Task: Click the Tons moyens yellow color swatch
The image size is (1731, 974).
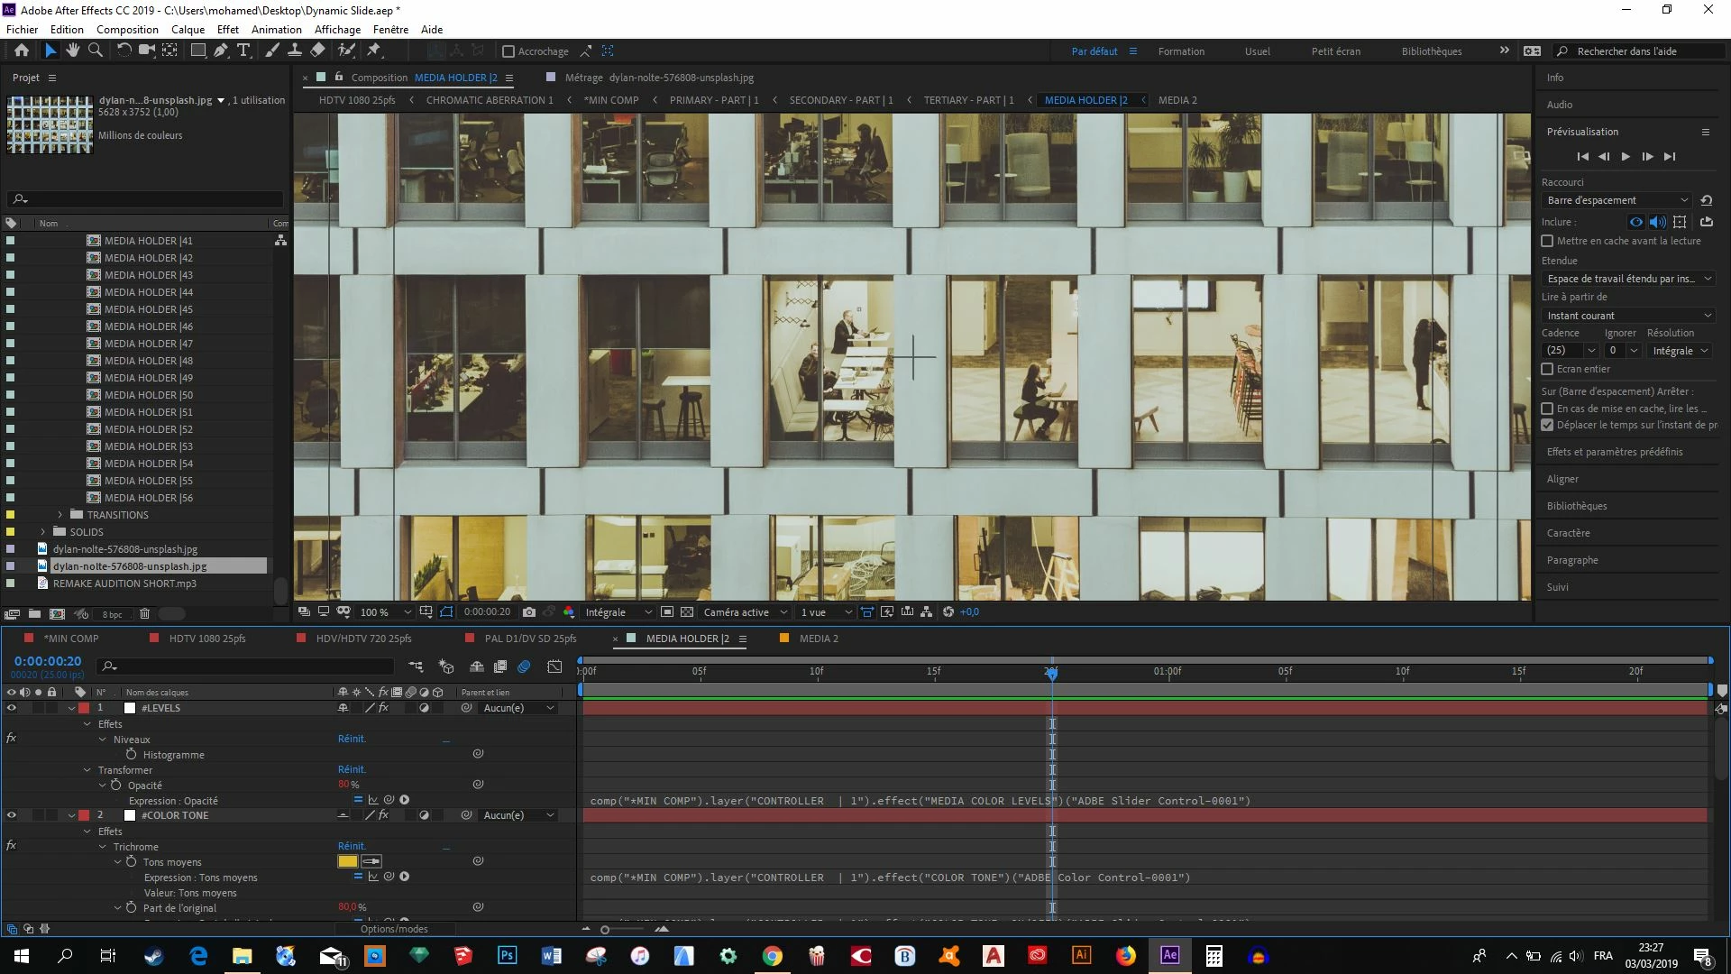Action: click(x=347, y=861)
